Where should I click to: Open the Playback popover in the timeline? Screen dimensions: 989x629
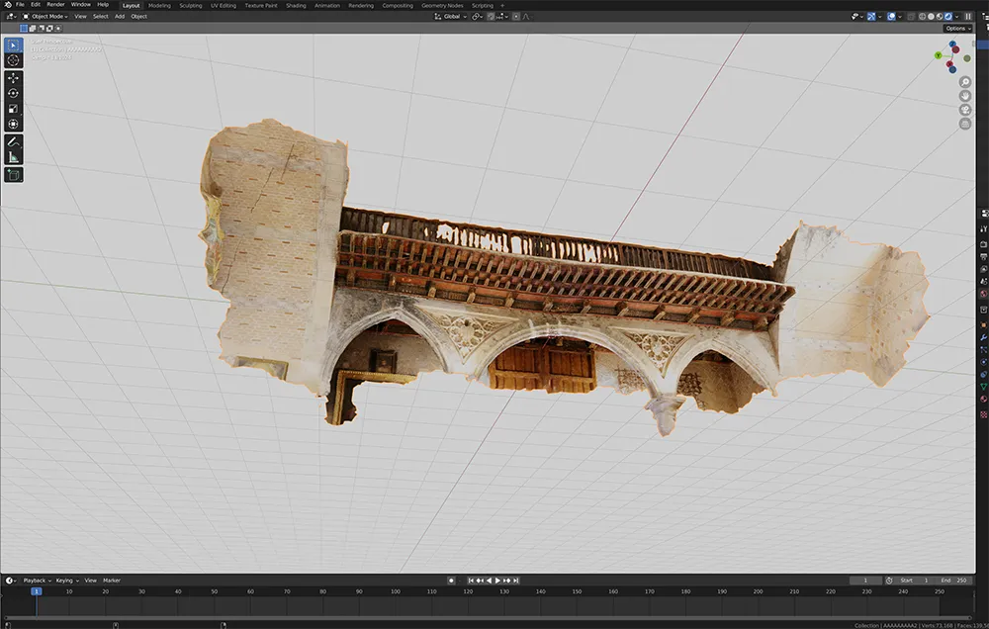[36, 581]
